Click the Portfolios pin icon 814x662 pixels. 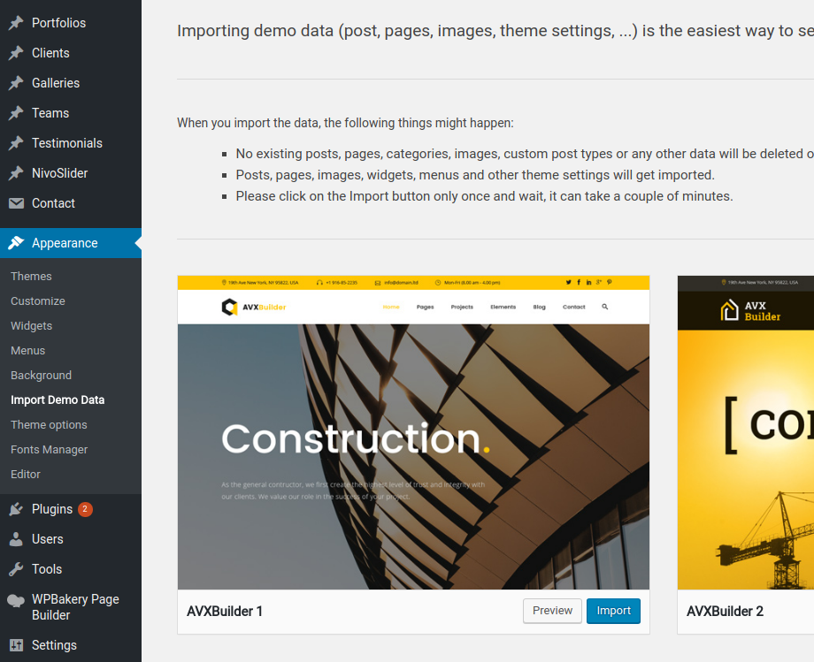pyautogui.click(x=16, y=23)
